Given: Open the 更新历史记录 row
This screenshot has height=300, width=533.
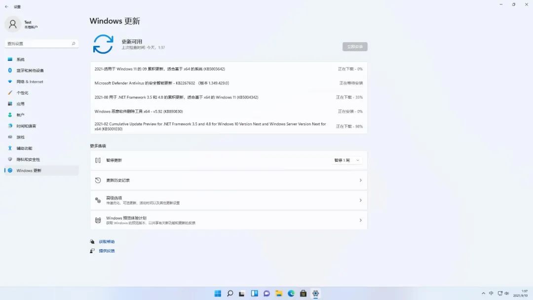Looking at the screenshot, I should (229, 180).
